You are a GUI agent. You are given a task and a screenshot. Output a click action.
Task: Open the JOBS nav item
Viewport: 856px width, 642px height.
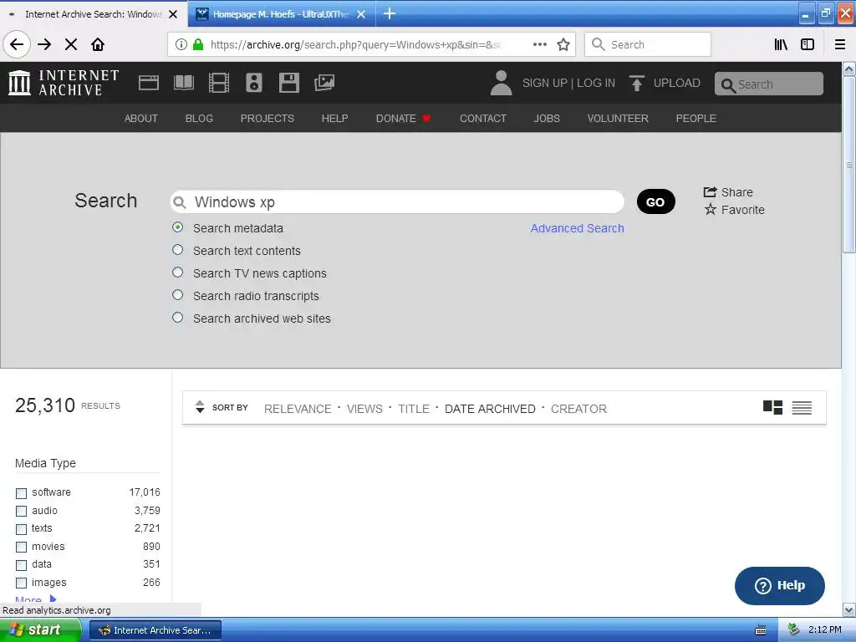(547, 119)
